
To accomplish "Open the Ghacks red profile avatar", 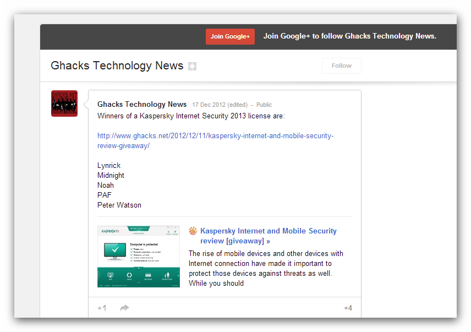I will [x=64, y=104].
